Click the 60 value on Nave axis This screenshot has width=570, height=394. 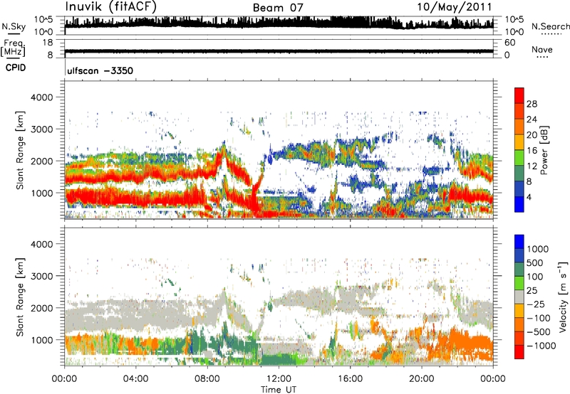tap(510, 43)
